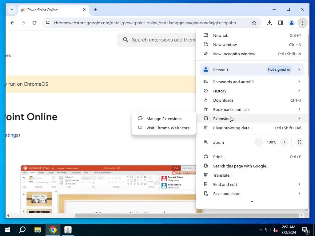Close the PowerPoint Online tab

click(84, 10)
